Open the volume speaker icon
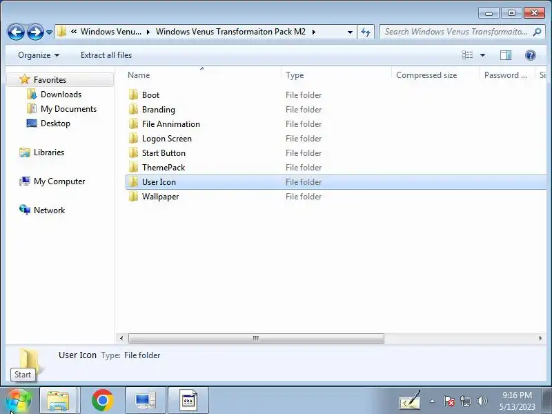Image resolution: width=552 pixels, height=414 pixels. coord(482,401)
